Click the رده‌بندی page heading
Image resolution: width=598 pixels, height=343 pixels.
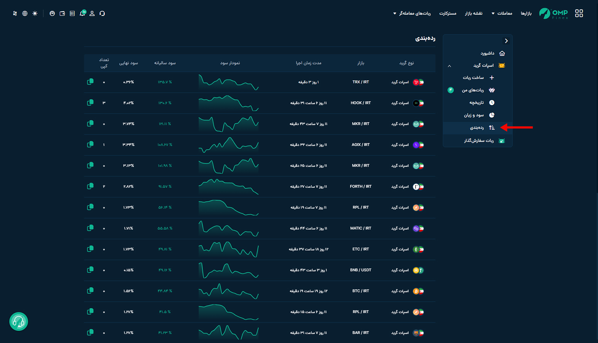coord(425,38)
